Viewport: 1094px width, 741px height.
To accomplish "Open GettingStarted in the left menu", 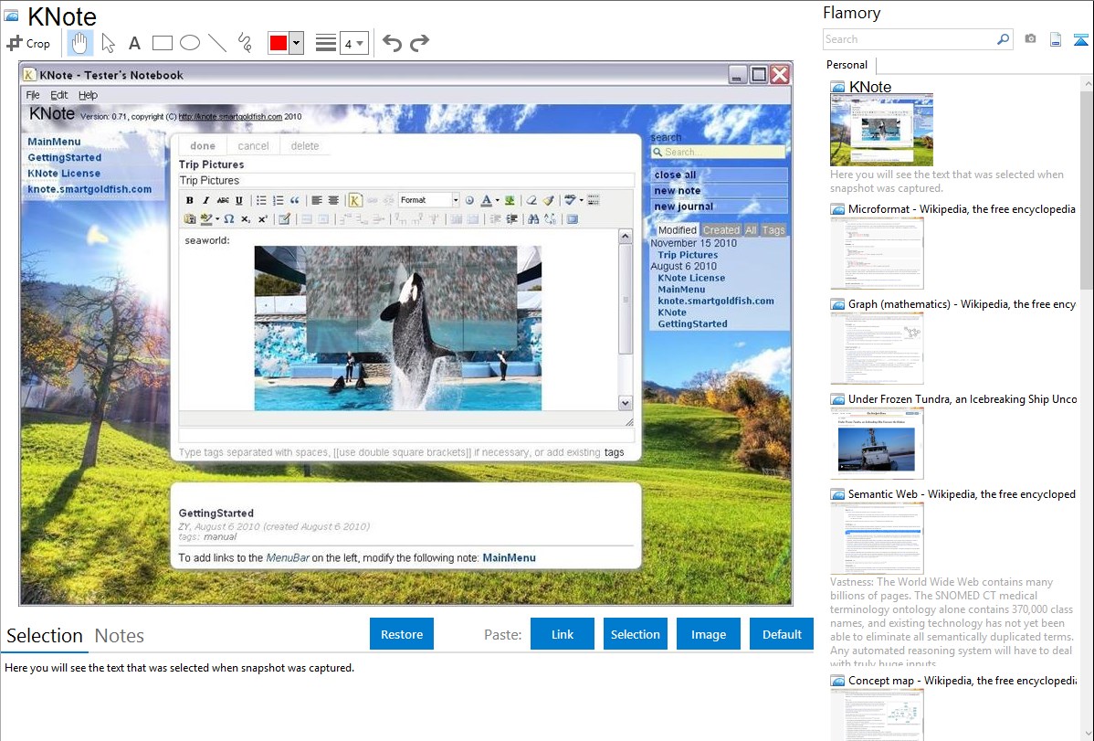I will [64, 158].
